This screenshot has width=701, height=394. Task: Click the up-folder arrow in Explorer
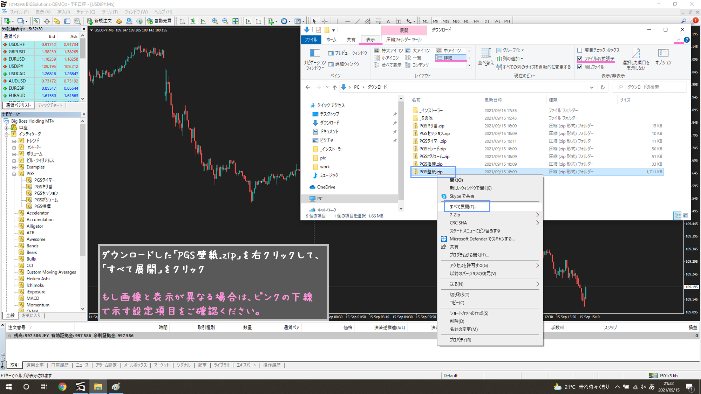point(334,87)
